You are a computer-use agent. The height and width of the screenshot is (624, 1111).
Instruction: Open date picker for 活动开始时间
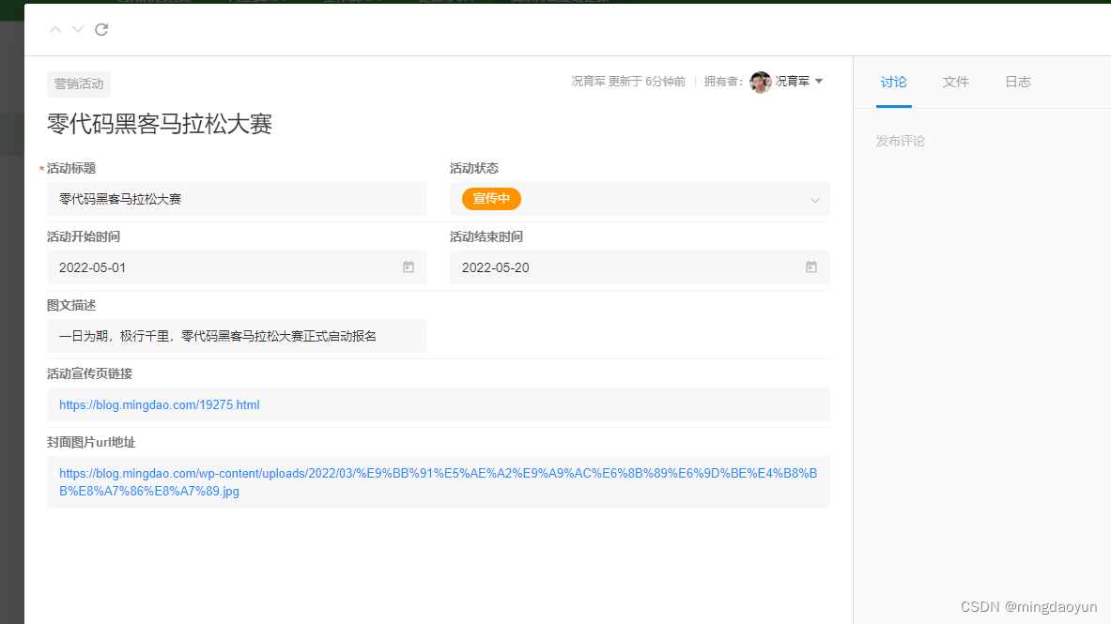pyautogui.click(x=408, y=266)
